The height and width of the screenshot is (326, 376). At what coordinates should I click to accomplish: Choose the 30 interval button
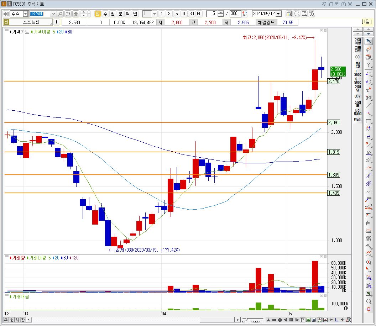click(x=192, y=14)
